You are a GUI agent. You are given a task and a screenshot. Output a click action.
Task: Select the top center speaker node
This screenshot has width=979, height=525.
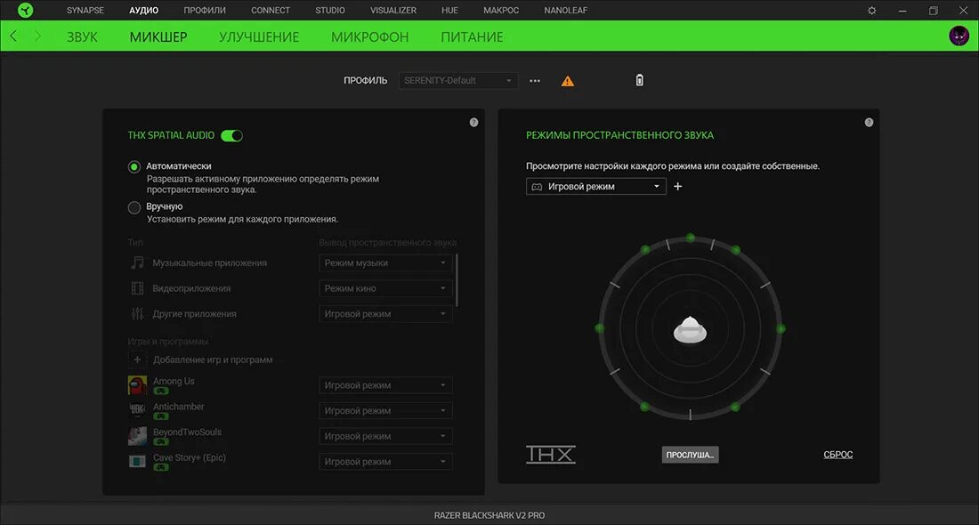click(690, 238)
